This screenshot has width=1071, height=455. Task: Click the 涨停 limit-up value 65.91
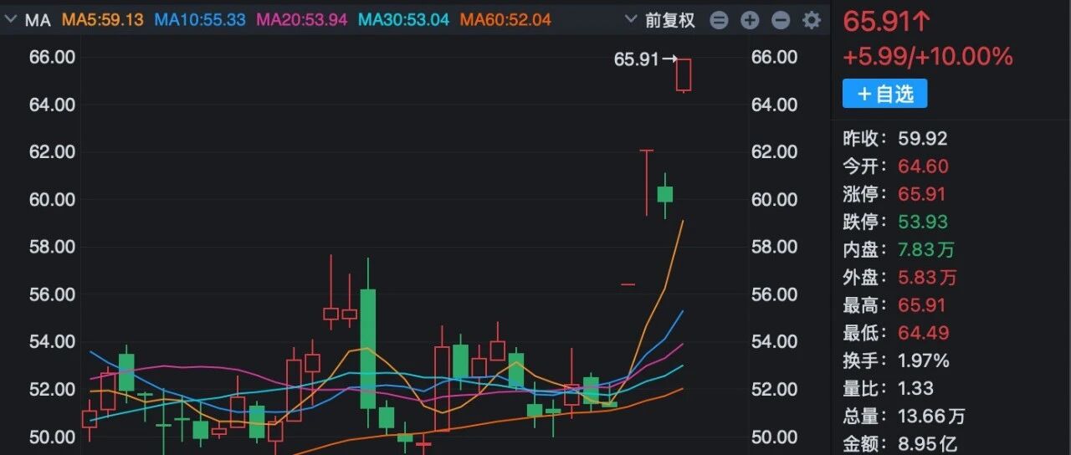921,194
